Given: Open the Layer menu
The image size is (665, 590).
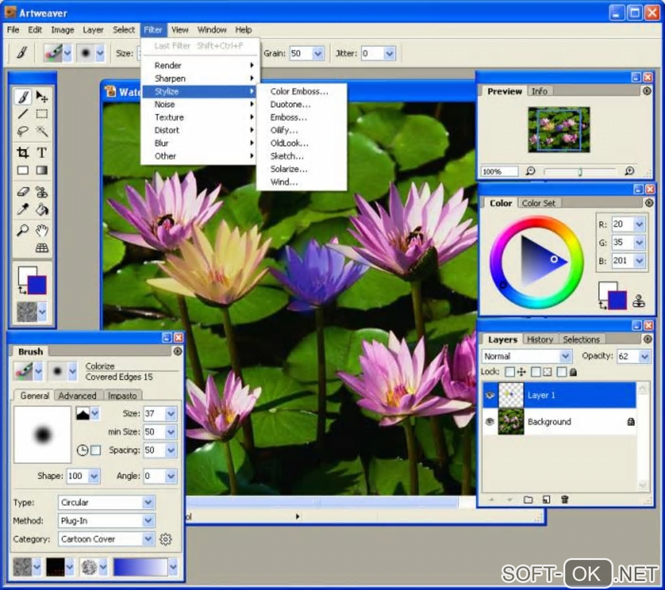Looking at the screenshot, I should tap(93, 30).
